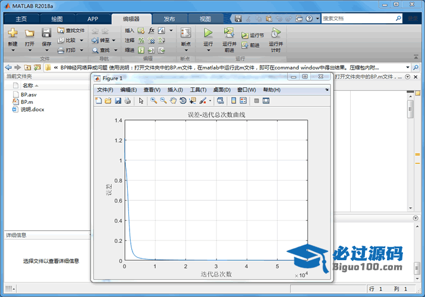Toggle the edit plot arrow tool

pyautogui.click(x=141, y=101)
